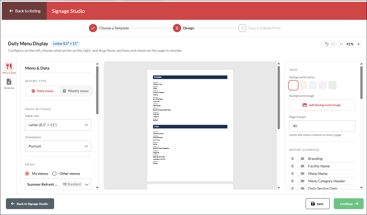Open the Templates sidebar panel
Viewport: 367px width, 215px height.
[x=9, y=84]
